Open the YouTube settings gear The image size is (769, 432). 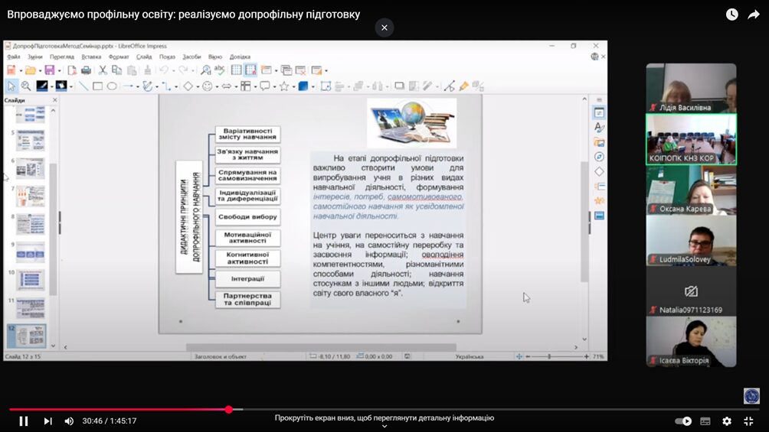tap(726, 421)
